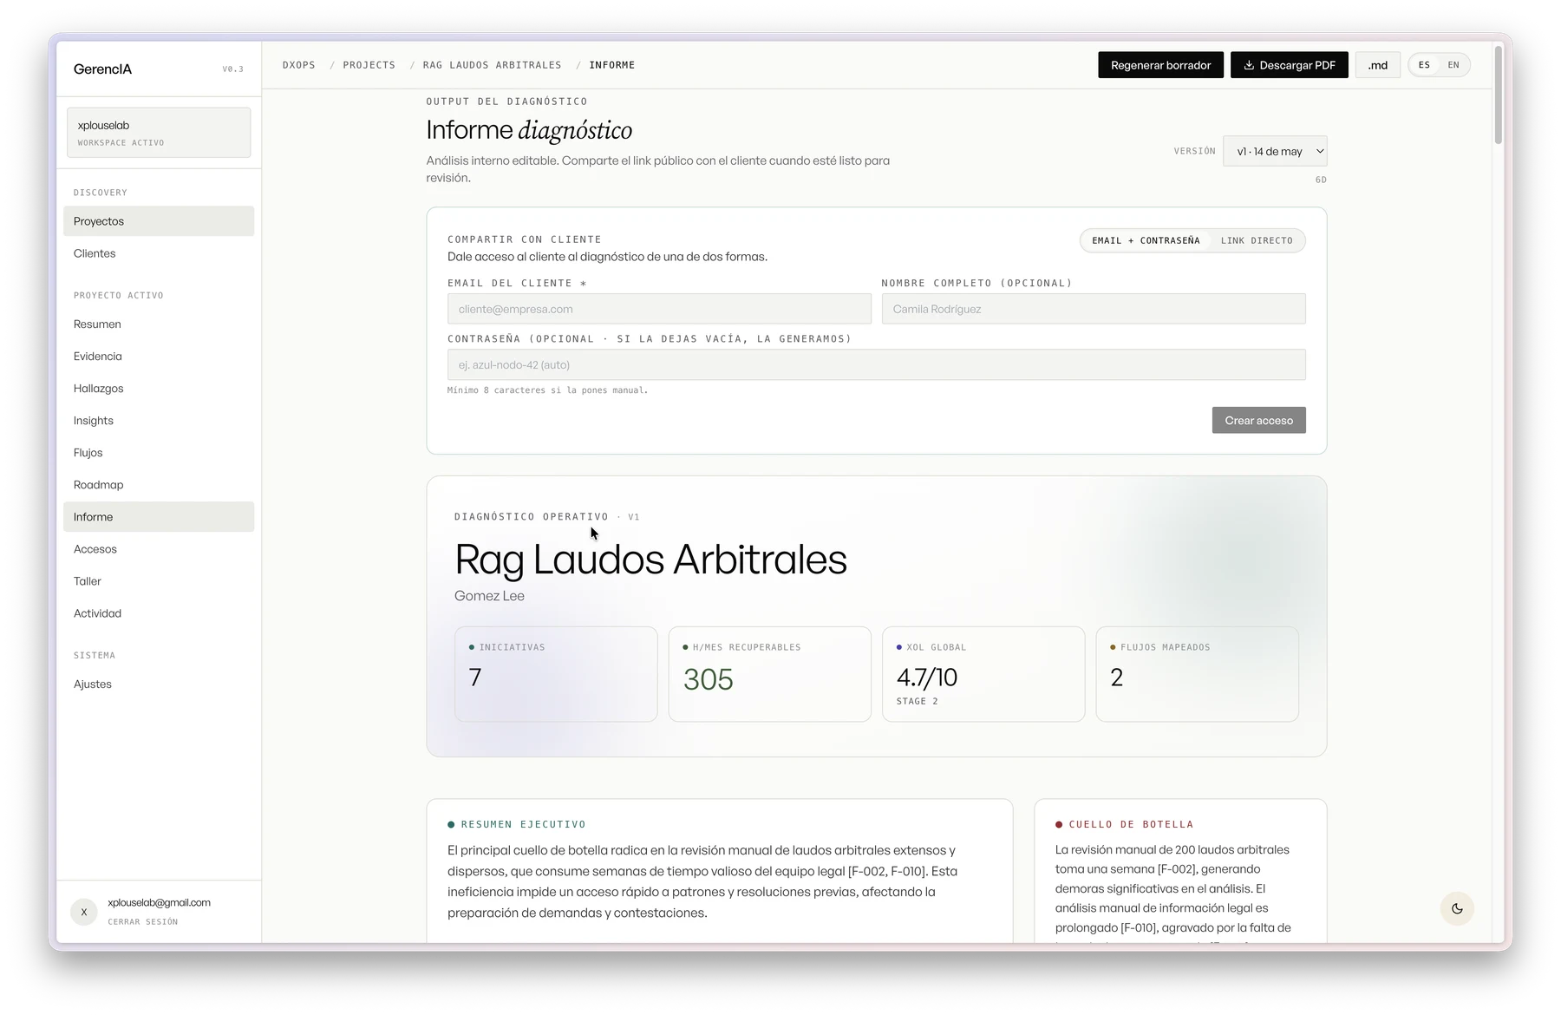The width and height of the screenshot is (1561, 1015).
Task: Go to Insights section
Action: 159,421
